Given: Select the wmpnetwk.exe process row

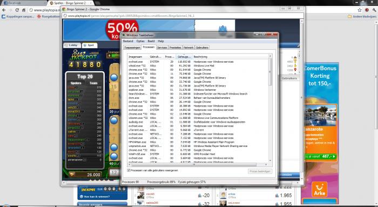Looking at the screenshot, I should [x=198, y=146].
